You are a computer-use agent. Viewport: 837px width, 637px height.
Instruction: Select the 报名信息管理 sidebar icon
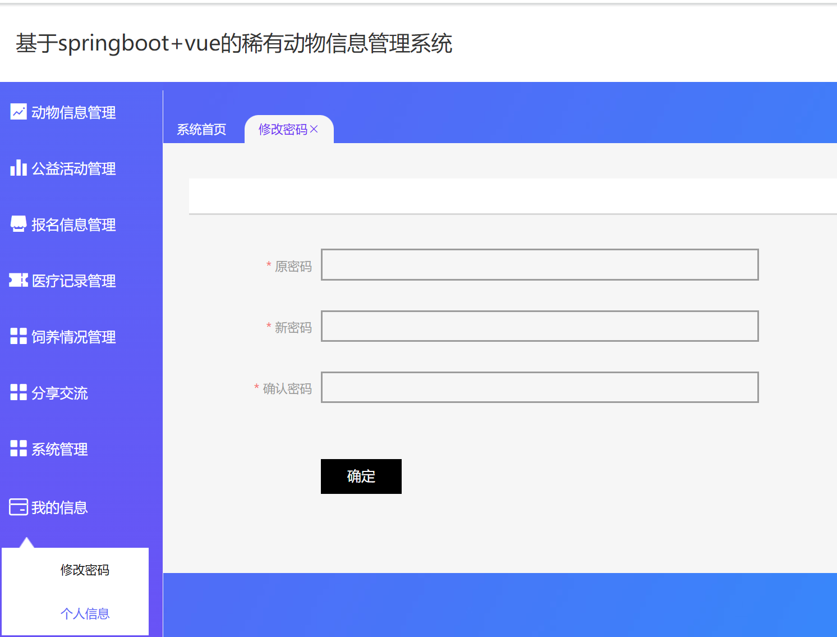[x=17, y=224]
